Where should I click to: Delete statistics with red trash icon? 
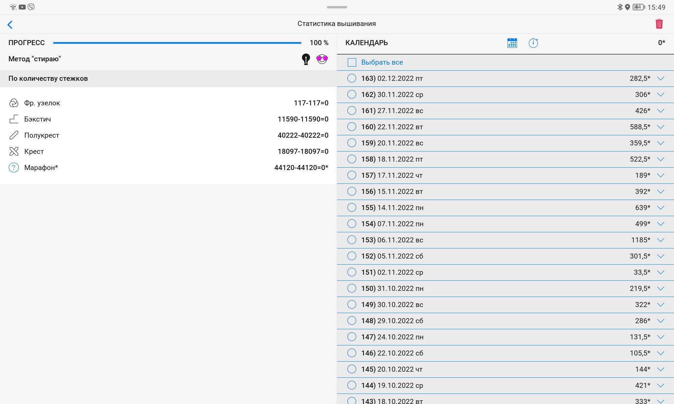pos(659,24)
